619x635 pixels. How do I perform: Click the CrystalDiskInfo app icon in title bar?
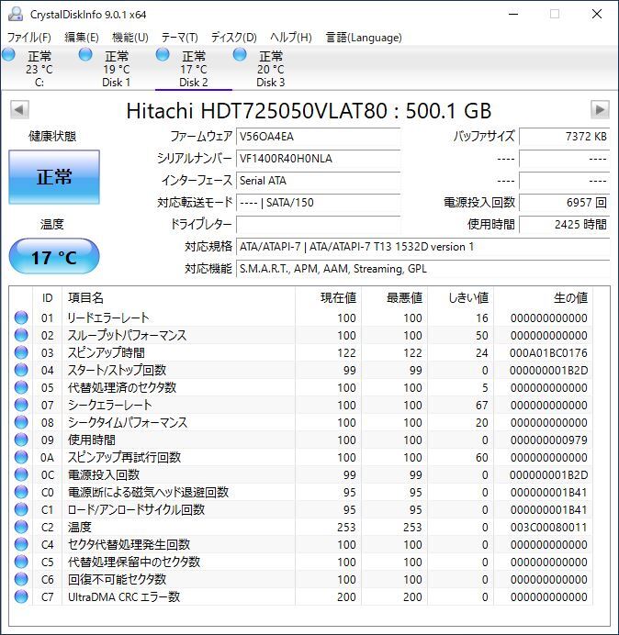tap(16, 14)
